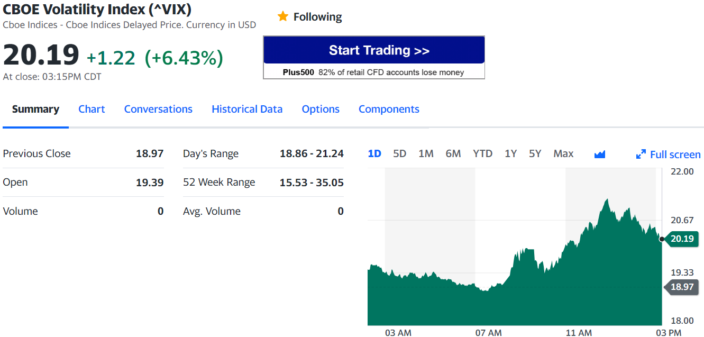Click the Avg. Volume label

tap(212, 211)
